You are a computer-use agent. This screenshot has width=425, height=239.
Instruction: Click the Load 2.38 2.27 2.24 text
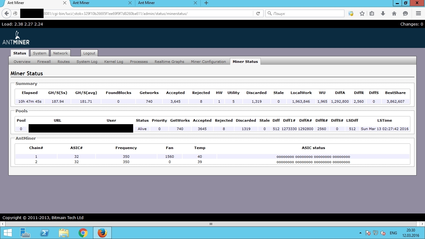pyautogui.click(x=22, y=24)
